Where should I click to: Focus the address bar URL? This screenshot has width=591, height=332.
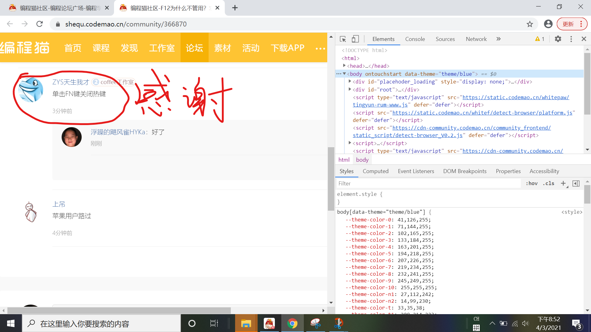(x=126, y=24)
